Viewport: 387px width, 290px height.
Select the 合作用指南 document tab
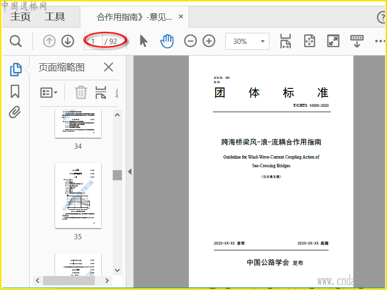tap(134, 17)
